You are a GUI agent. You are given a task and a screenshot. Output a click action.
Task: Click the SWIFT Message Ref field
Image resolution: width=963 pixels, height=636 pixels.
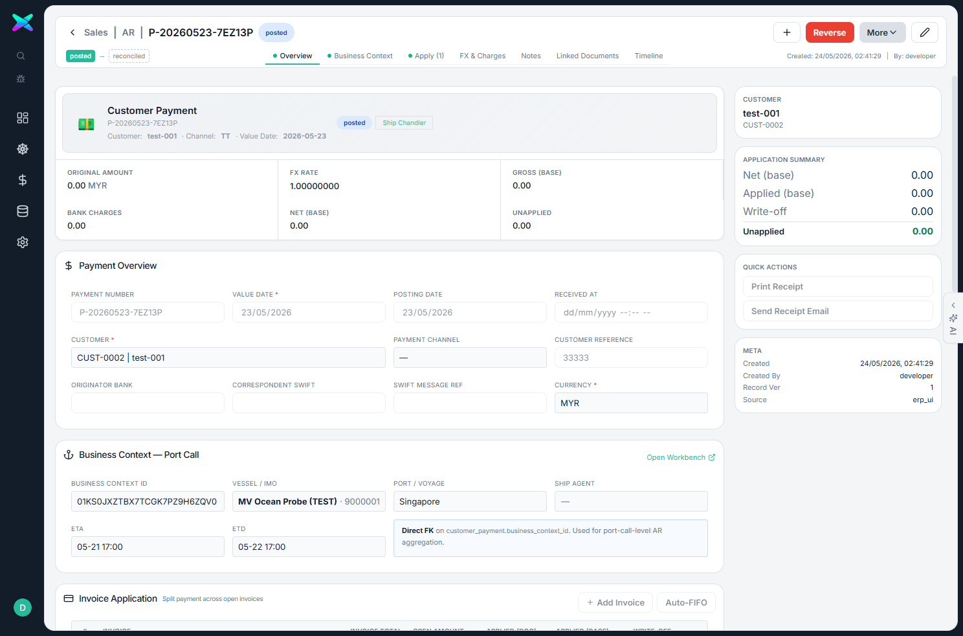(470, 403)
